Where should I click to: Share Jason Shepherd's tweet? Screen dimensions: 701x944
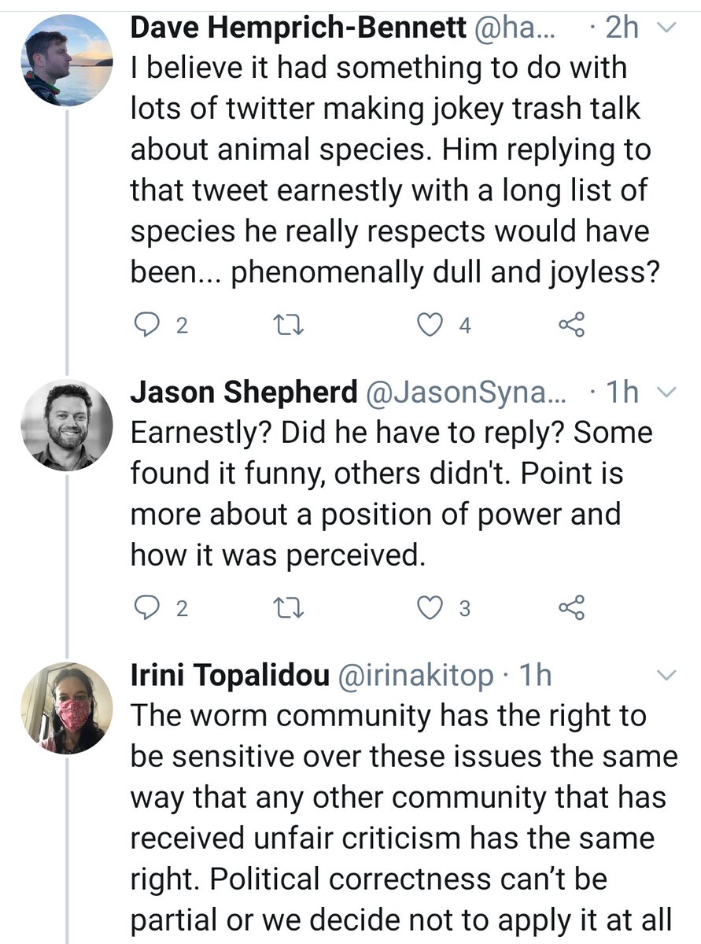(571, 607)
